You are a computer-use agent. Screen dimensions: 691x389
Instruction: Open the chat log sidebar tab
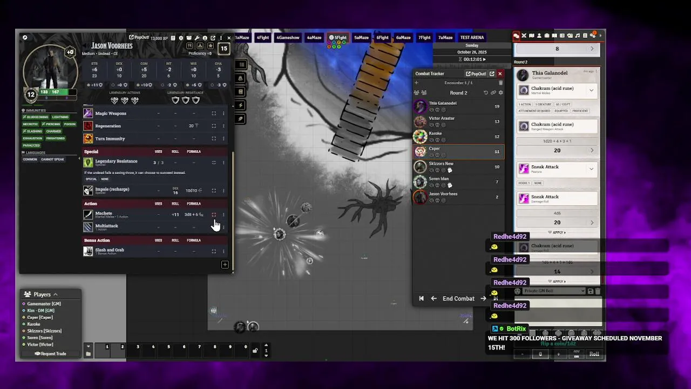click(x=516, y=36)
